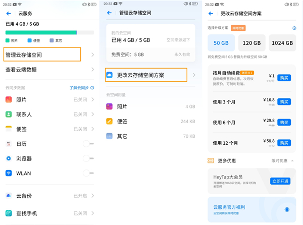Viewport: 303px width, 225px height.
Task: Tap the 限时优惠 orange badge
Action: [x=238, y=28]
